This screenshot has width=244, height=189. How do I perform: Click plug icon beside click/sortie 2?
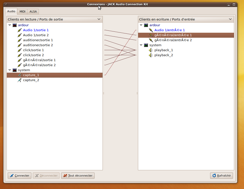click(x=20, y=55)
